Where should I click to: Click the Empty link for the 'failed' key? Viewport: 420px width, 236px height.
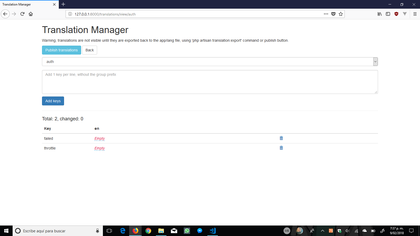click(99, 138)
